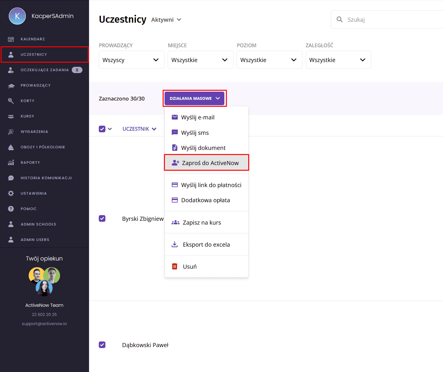Go to Oczekujące zadania in sidebar
443x372 pixels.
[44, 70]
